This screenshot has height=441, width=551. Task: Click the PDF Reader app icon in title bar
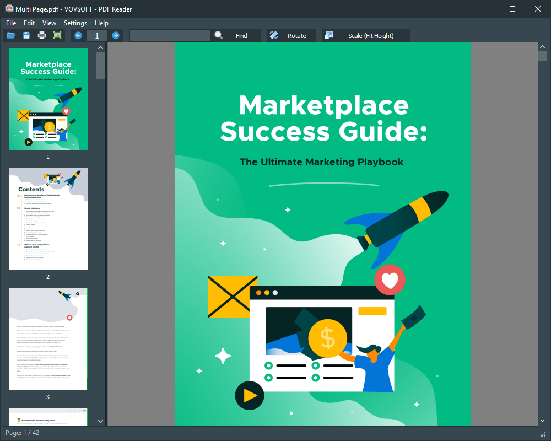pyautogui.click(x=9, y=8)
